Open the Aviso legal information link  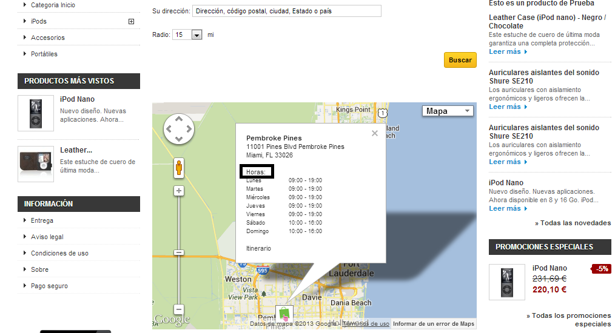(47, 237)
